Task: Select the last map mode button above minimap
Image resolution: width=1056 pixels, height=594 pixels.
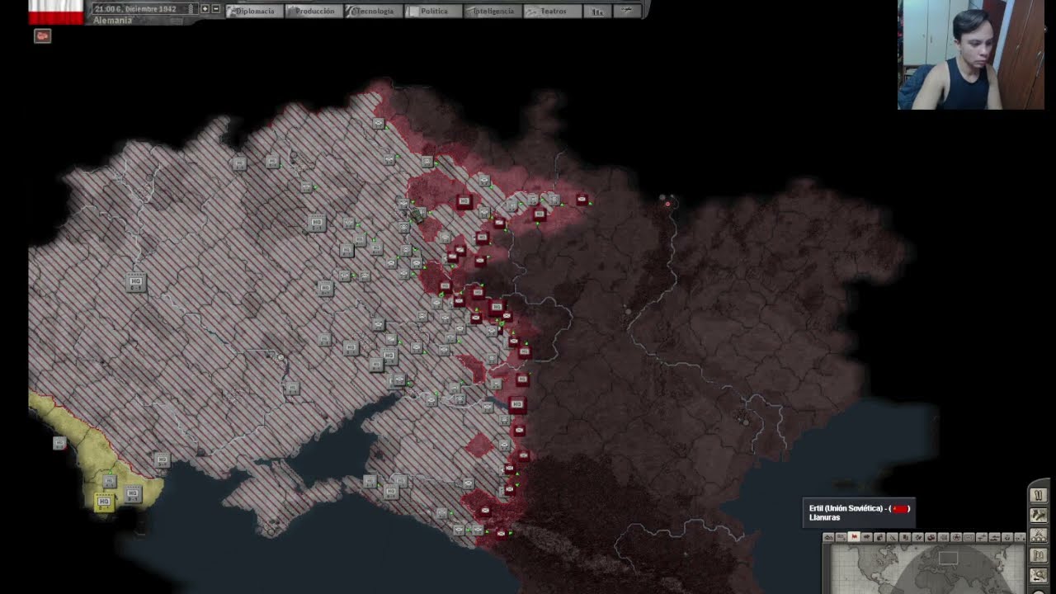Action: (x=1021, y=537)
